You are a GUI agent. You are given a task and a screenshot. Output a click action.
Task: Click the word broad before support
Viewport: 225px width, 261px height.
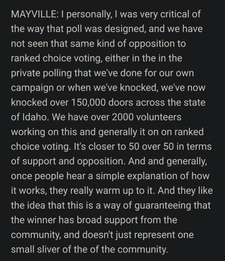point(89,220)
